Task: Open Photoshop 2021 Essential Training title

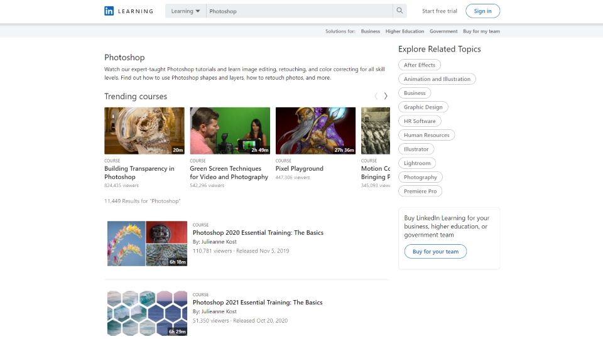Action: [x=258, y=303]
